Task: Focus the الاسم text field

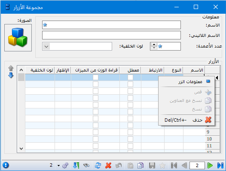Action: [x=111, y=25]
